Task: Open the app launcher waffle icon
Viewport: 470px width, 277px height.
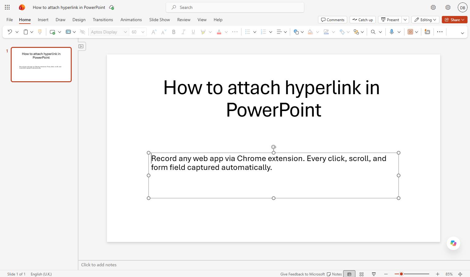Action: [x=7, y=7]
